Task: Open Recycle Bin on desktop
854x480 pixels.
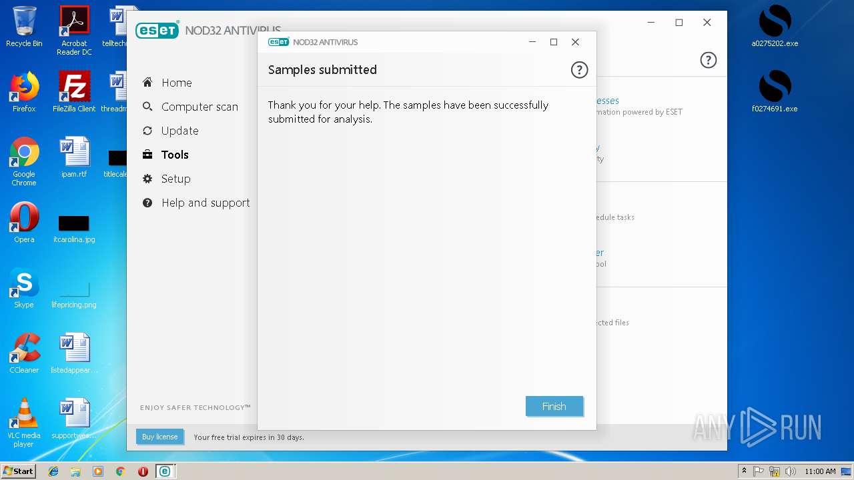Action: pos(24,27)
